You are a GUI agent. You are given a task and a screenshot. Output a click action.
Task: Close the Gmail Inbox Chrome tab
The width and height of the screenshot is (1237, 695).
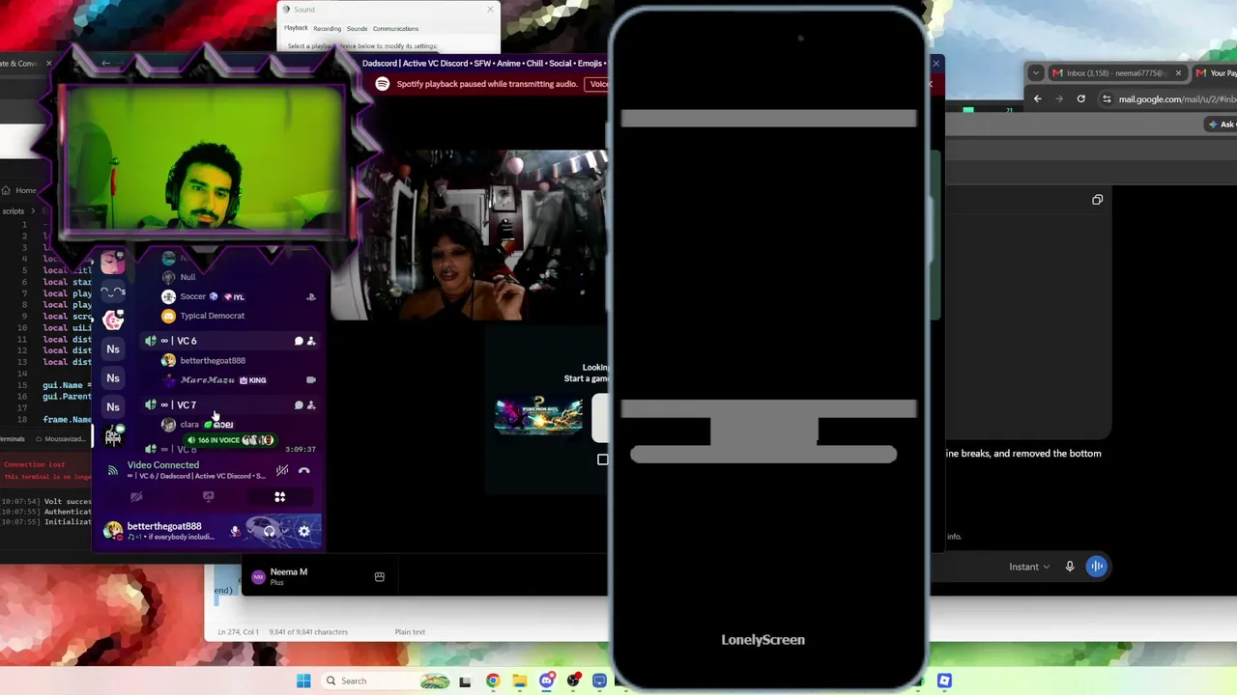pos(1178,73)
